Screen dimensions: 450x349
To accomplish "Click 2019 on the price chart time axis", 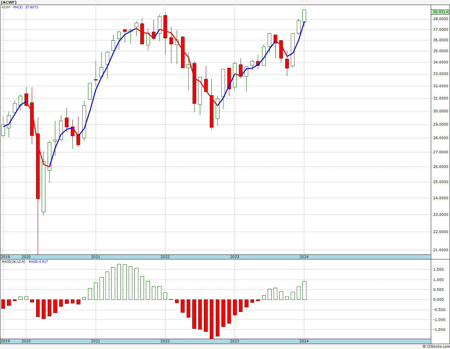I will (5, 257).
